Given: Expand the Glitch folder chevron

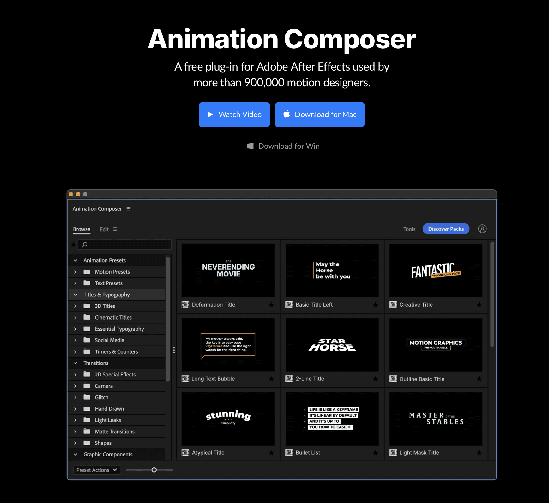Looking at the screenshot, I should pyautogui.click(x=75, y=397).
